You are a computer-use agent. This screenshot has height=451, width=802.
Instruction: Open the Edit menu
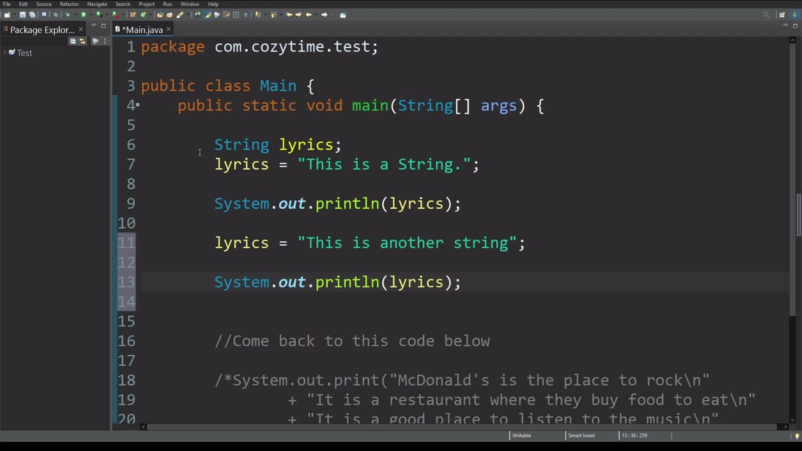[x=23, y=4]
